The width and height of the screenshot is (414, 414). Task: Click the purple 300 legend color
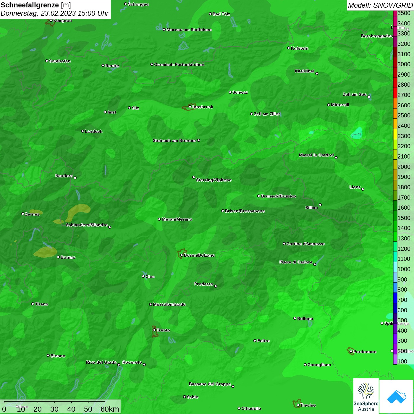click(x=395, y=339)
